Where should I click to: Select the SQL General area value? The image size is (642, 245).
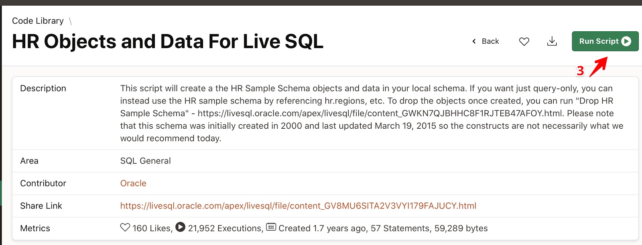[x=145, y=160]
